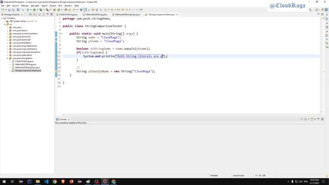Click the Save All toolbar icon
This screenshot has height=185, width=329.
pyautogui.click(x=13, y=10)
